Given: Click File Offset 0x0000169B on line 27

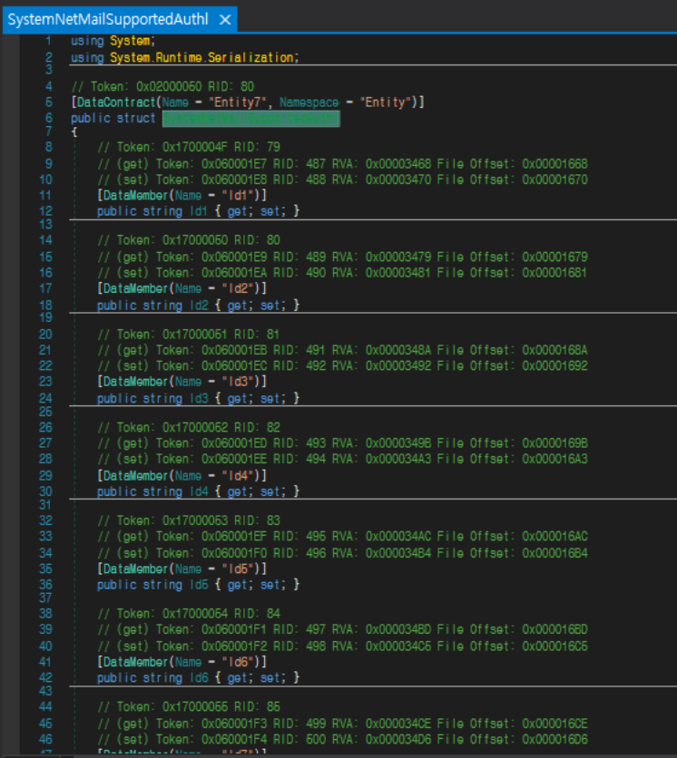Looking at the screenshot, I should (x=554, y=443).
